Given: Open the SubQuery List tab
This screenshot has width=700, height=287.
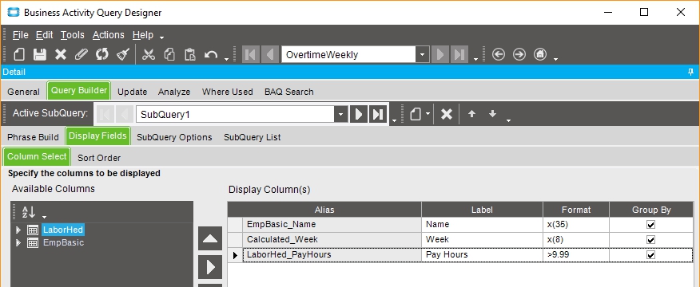Looking at the screenshot, I should [253, 137].
